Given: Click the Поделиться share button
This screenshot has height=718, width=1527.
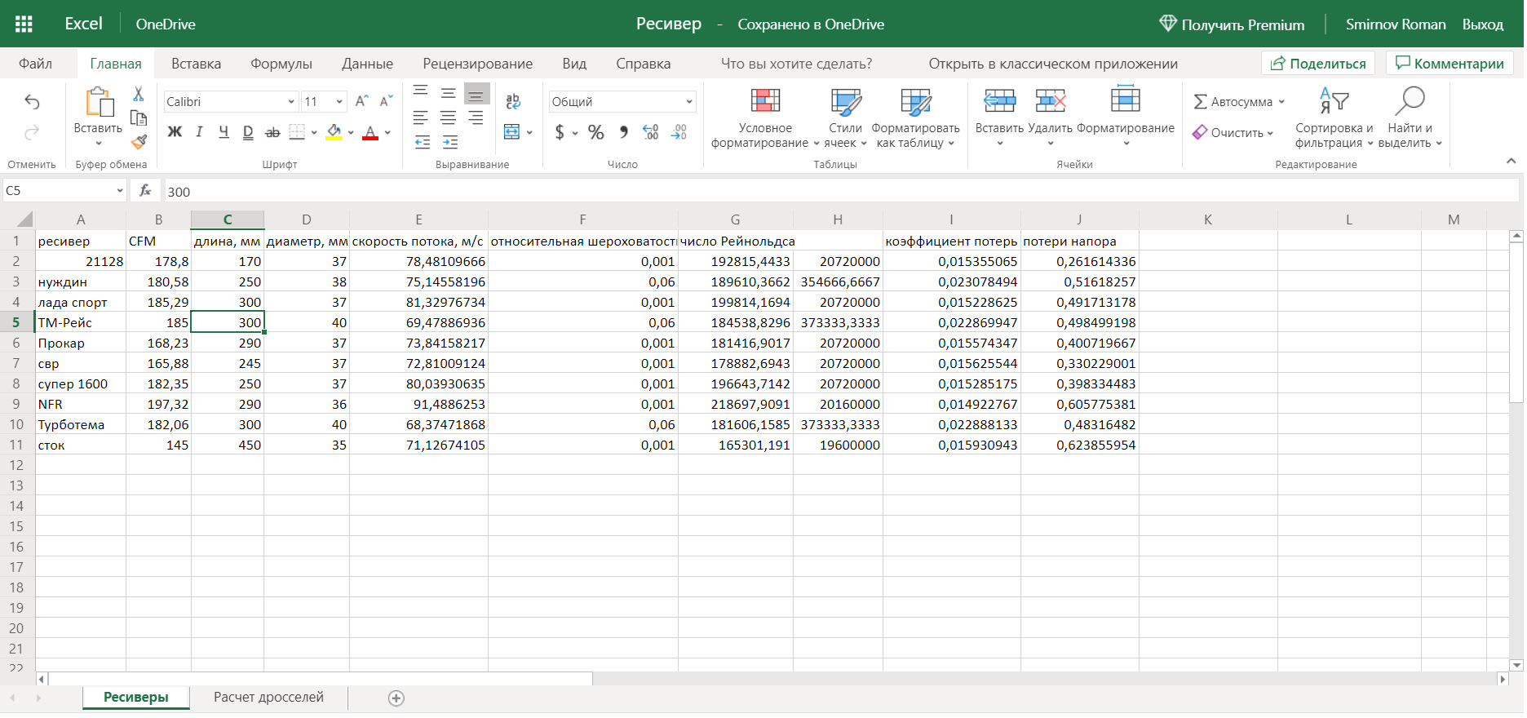Looking at the screenshot, I should point(1318,64).
